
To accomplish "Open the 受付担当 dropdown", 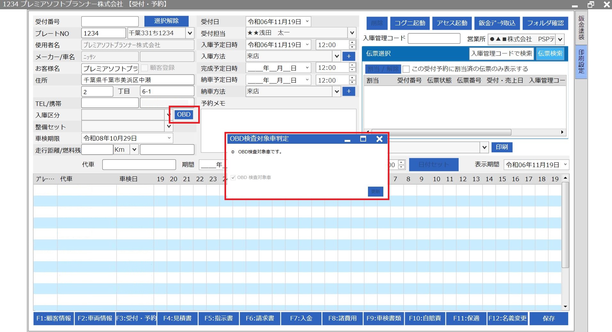I will [x=352, y=33].
